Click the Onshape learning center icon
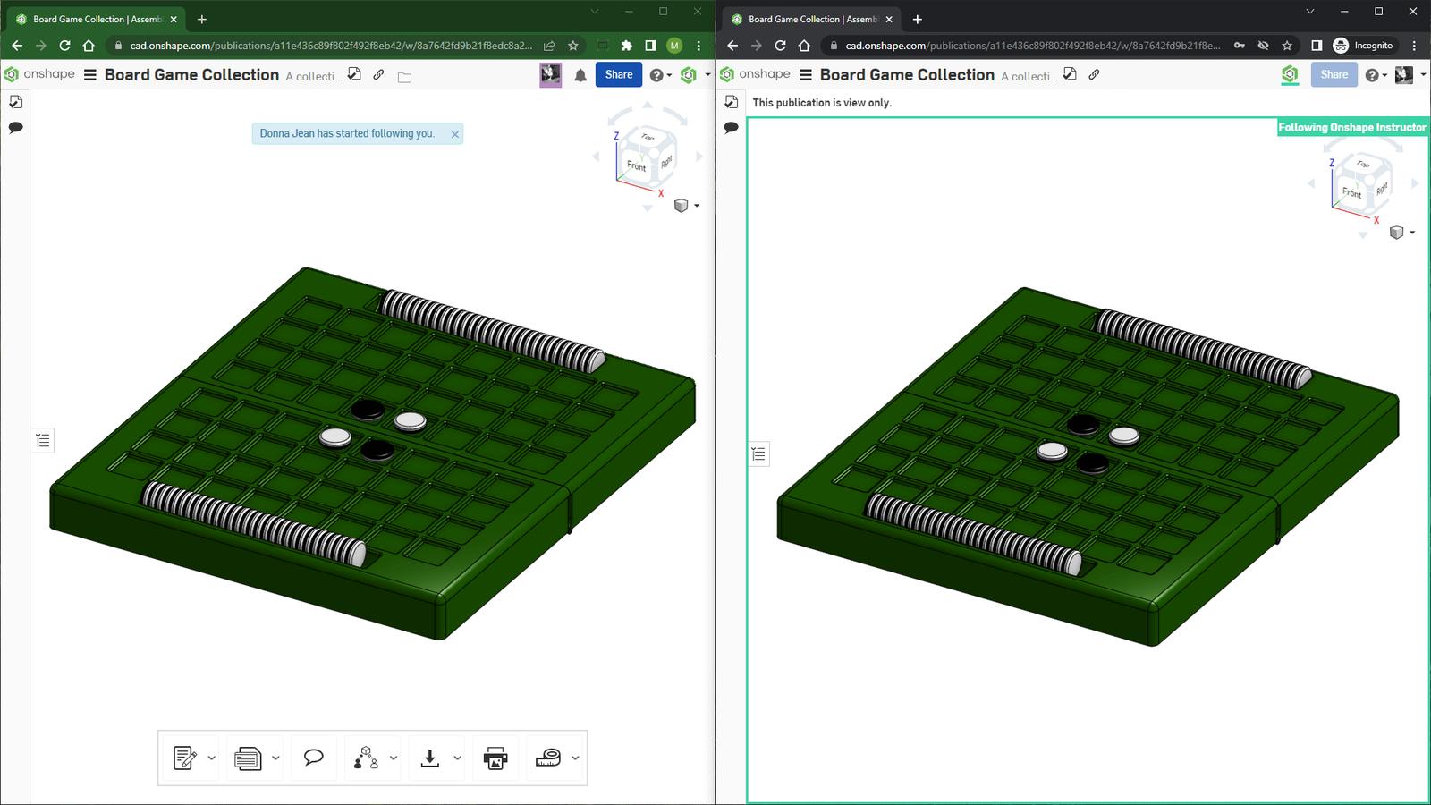The image size is (1431, 805). click(689, 75)
